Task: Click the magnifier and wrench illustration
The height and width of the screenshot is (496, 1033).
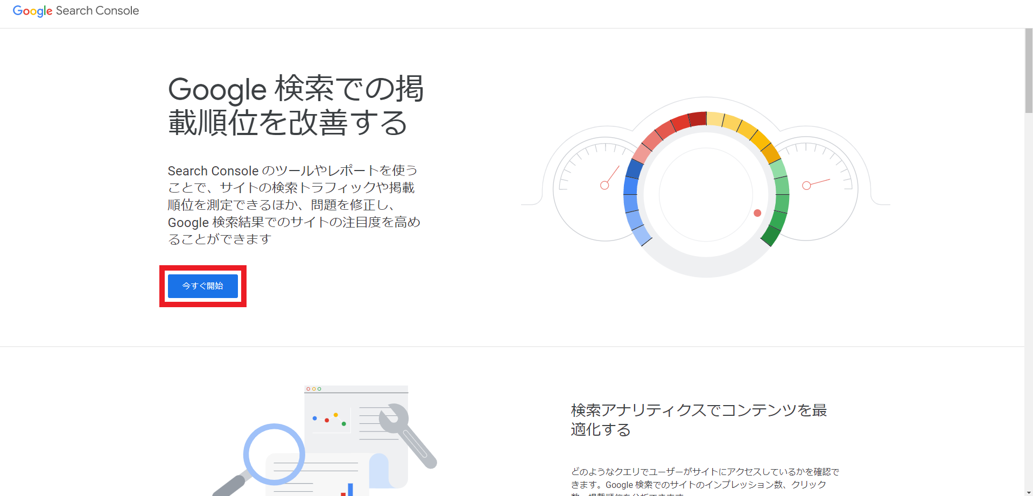Action: click(x=325, y=441)
